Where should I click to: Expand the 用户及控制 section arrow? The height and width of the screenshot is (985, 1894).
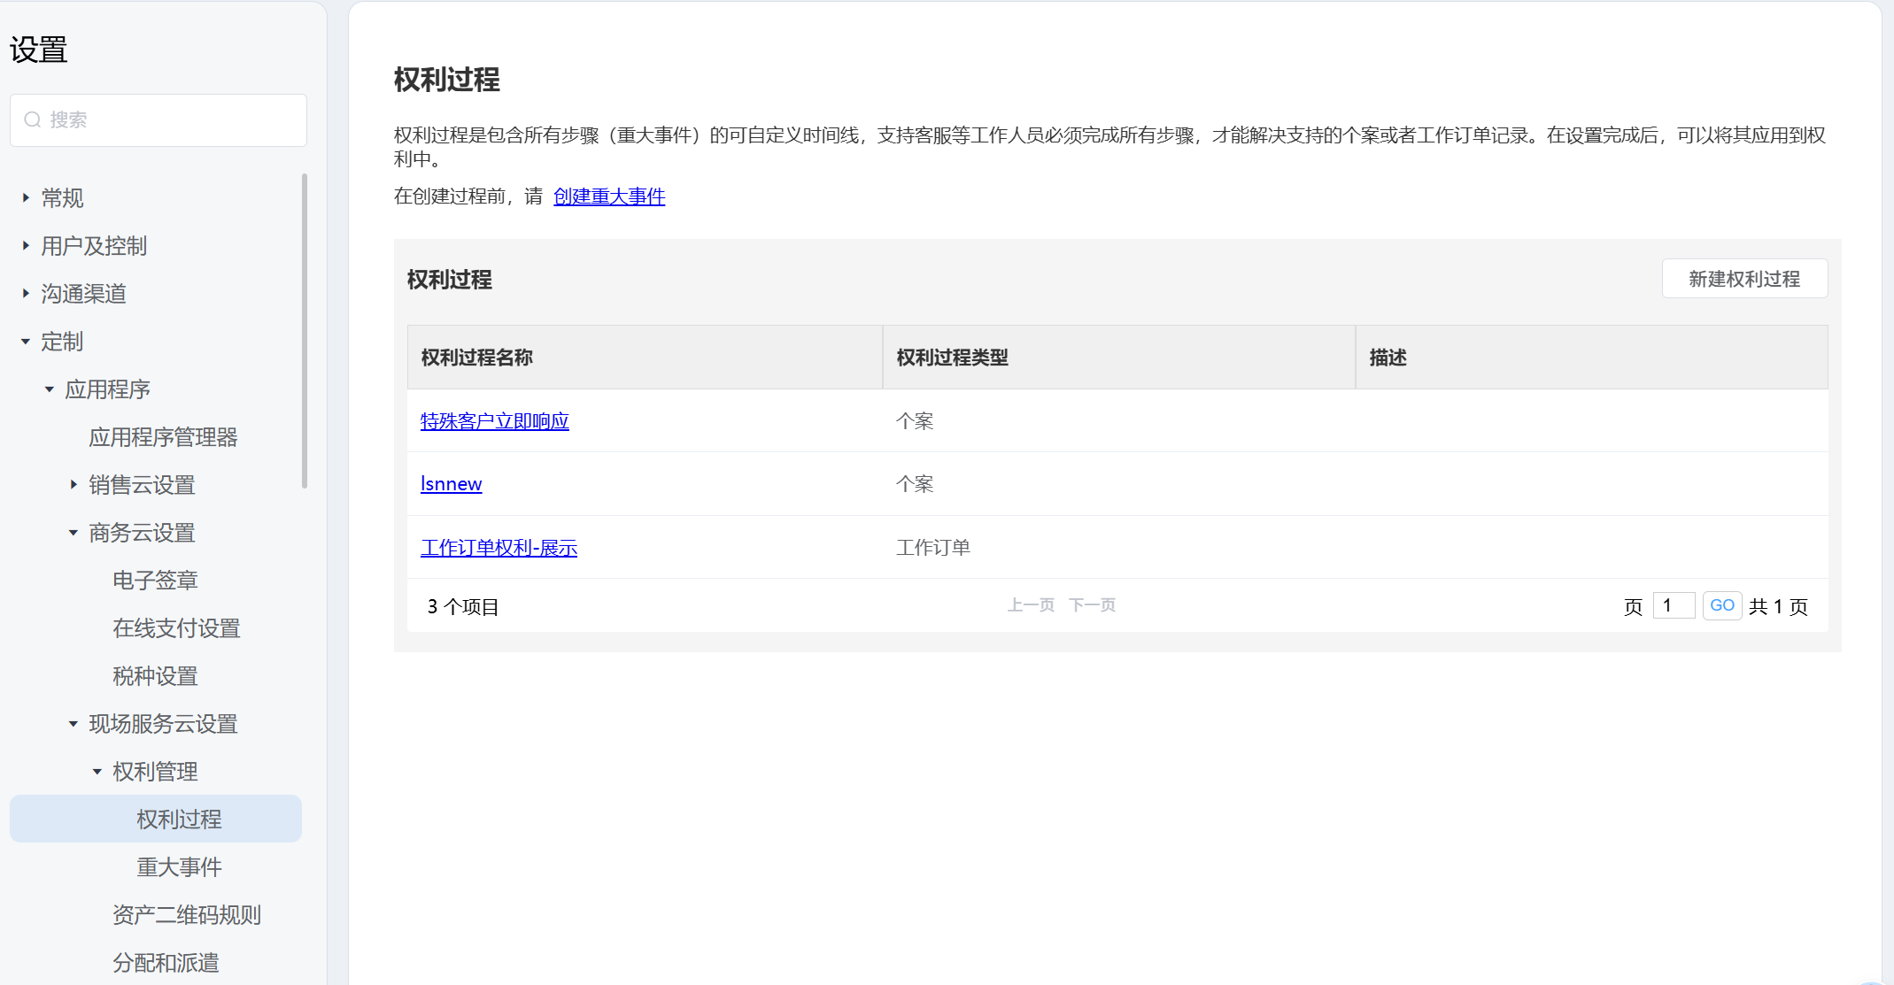pyautogui.click(x=26, y=245)
